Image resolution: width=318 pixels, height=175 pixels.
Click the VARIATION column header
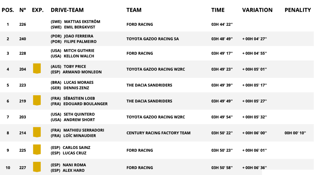[x=257, y=10]
